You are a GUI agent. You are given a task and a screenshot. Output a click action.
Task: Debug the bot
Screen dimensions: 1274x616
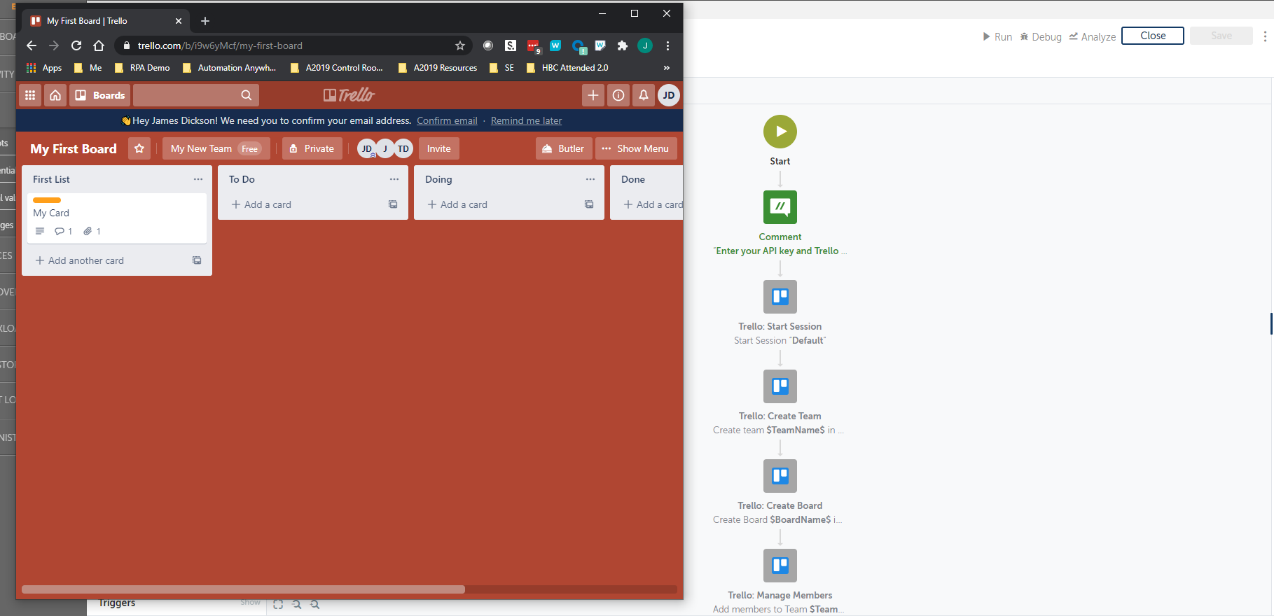pyautogui.click(x=1041, y=36)
